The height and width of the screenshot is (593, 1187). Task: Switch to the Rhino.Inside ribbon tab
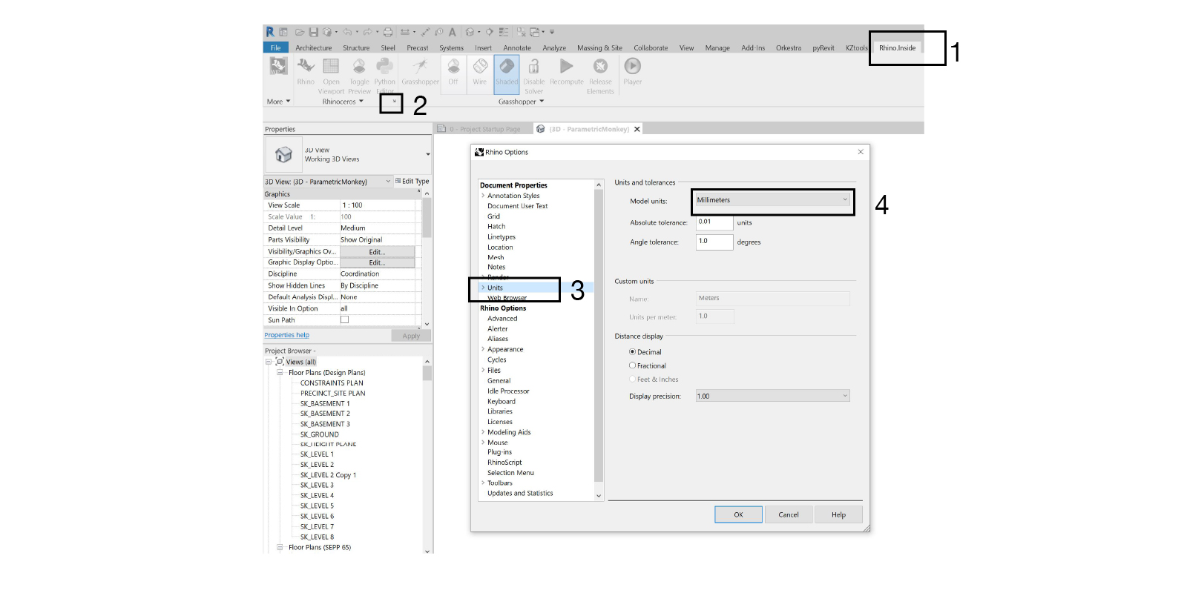(x=897, y=48)
